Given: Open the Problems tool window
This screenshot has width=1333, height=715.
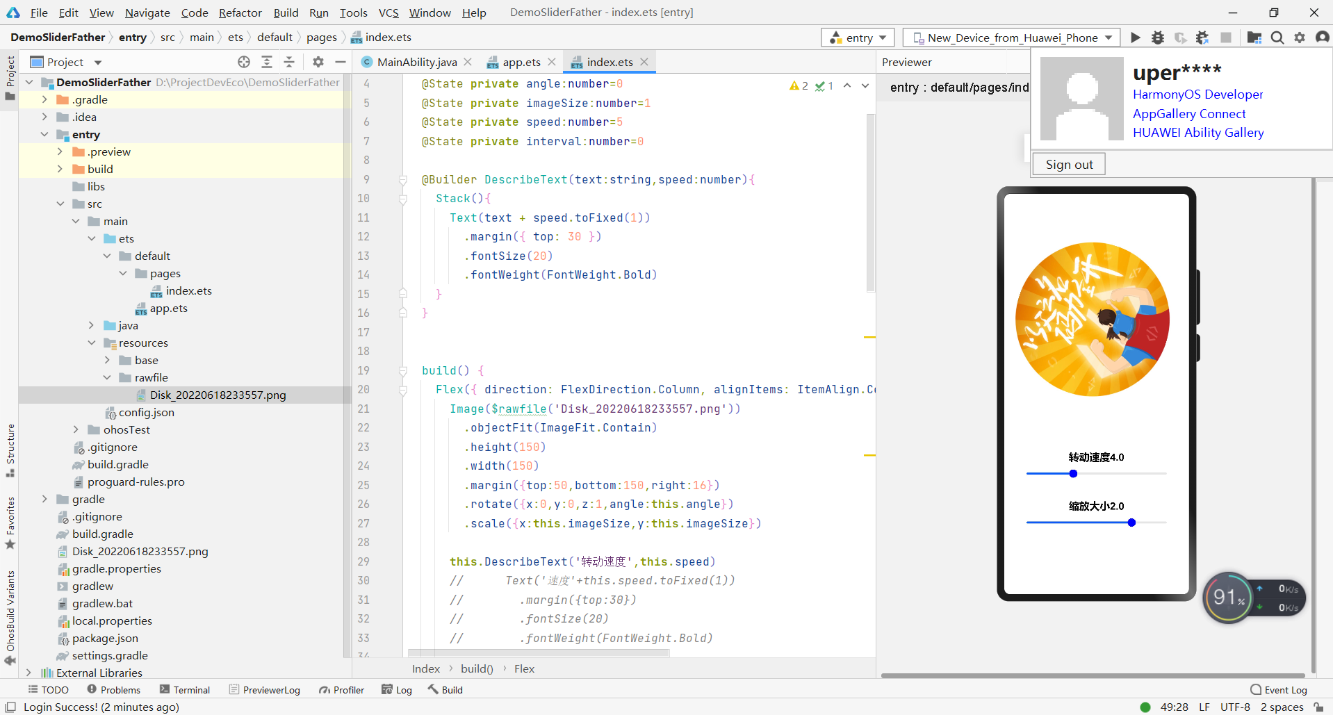Looking at the screenshot, I should coord(113,689).
